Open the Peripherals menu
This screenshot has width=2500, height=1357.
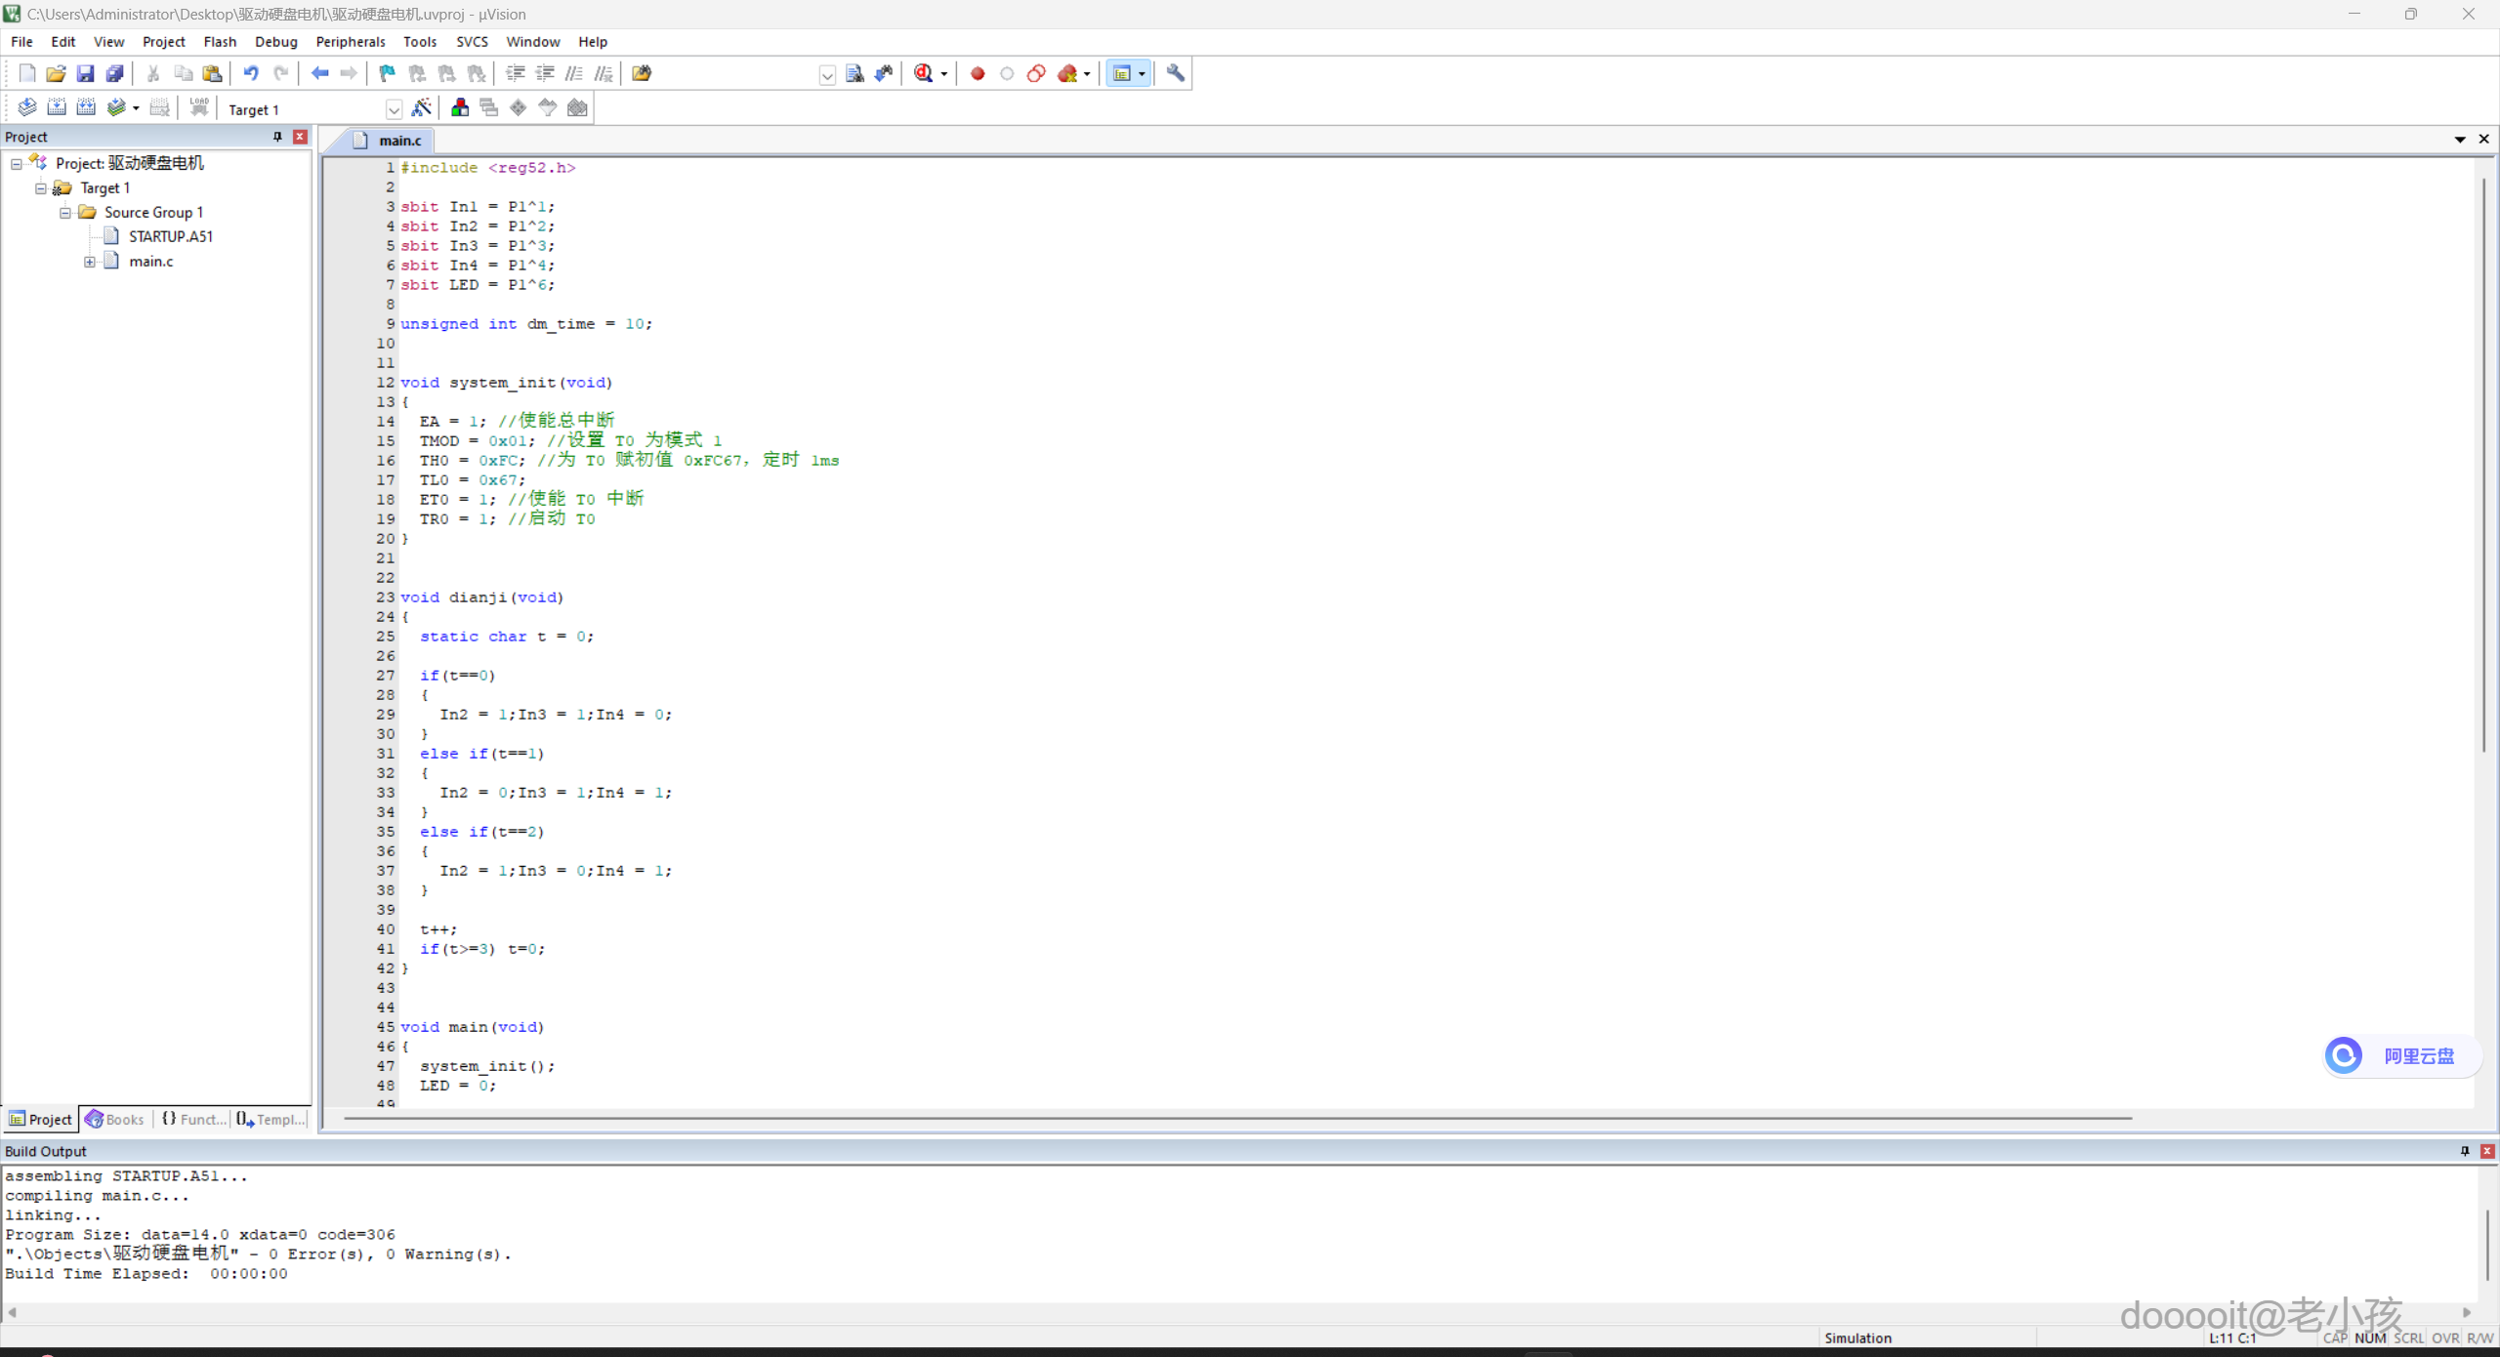[350, 42]
